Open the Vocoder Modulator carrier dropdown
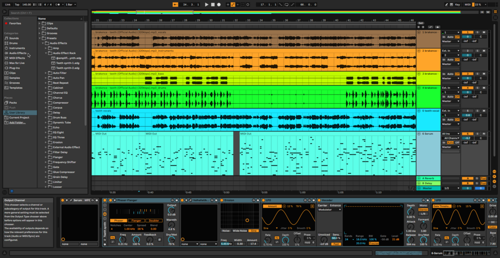 pos(330,210)
